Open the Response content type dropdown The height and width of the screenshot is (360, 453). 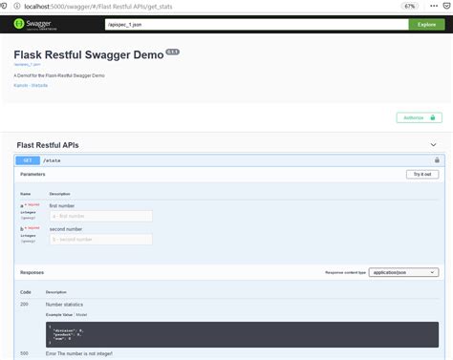click(403, 272)
